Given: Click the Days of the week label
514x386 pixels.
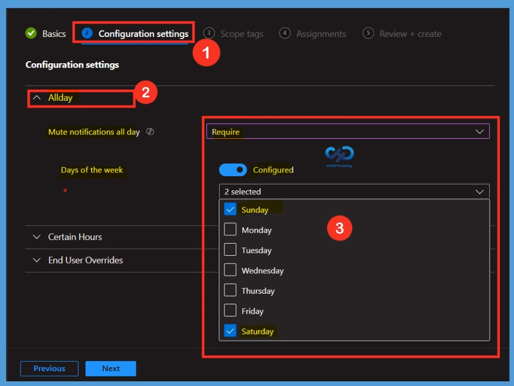Looking at the screenshot, I should click(92, 170).
